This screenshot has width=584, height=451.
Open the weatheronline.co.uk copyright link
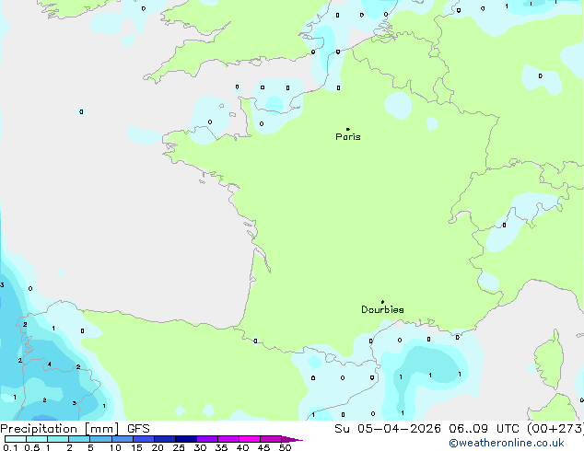coord(507,443)
